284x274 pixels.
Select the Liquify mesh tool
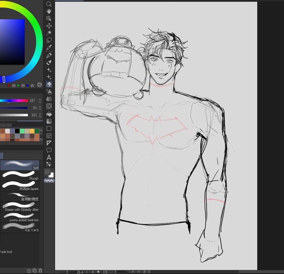(49, 106)
